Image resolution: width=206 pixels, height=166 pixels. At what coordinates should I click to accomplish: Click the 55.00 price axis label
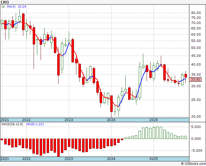pos(196,41)
